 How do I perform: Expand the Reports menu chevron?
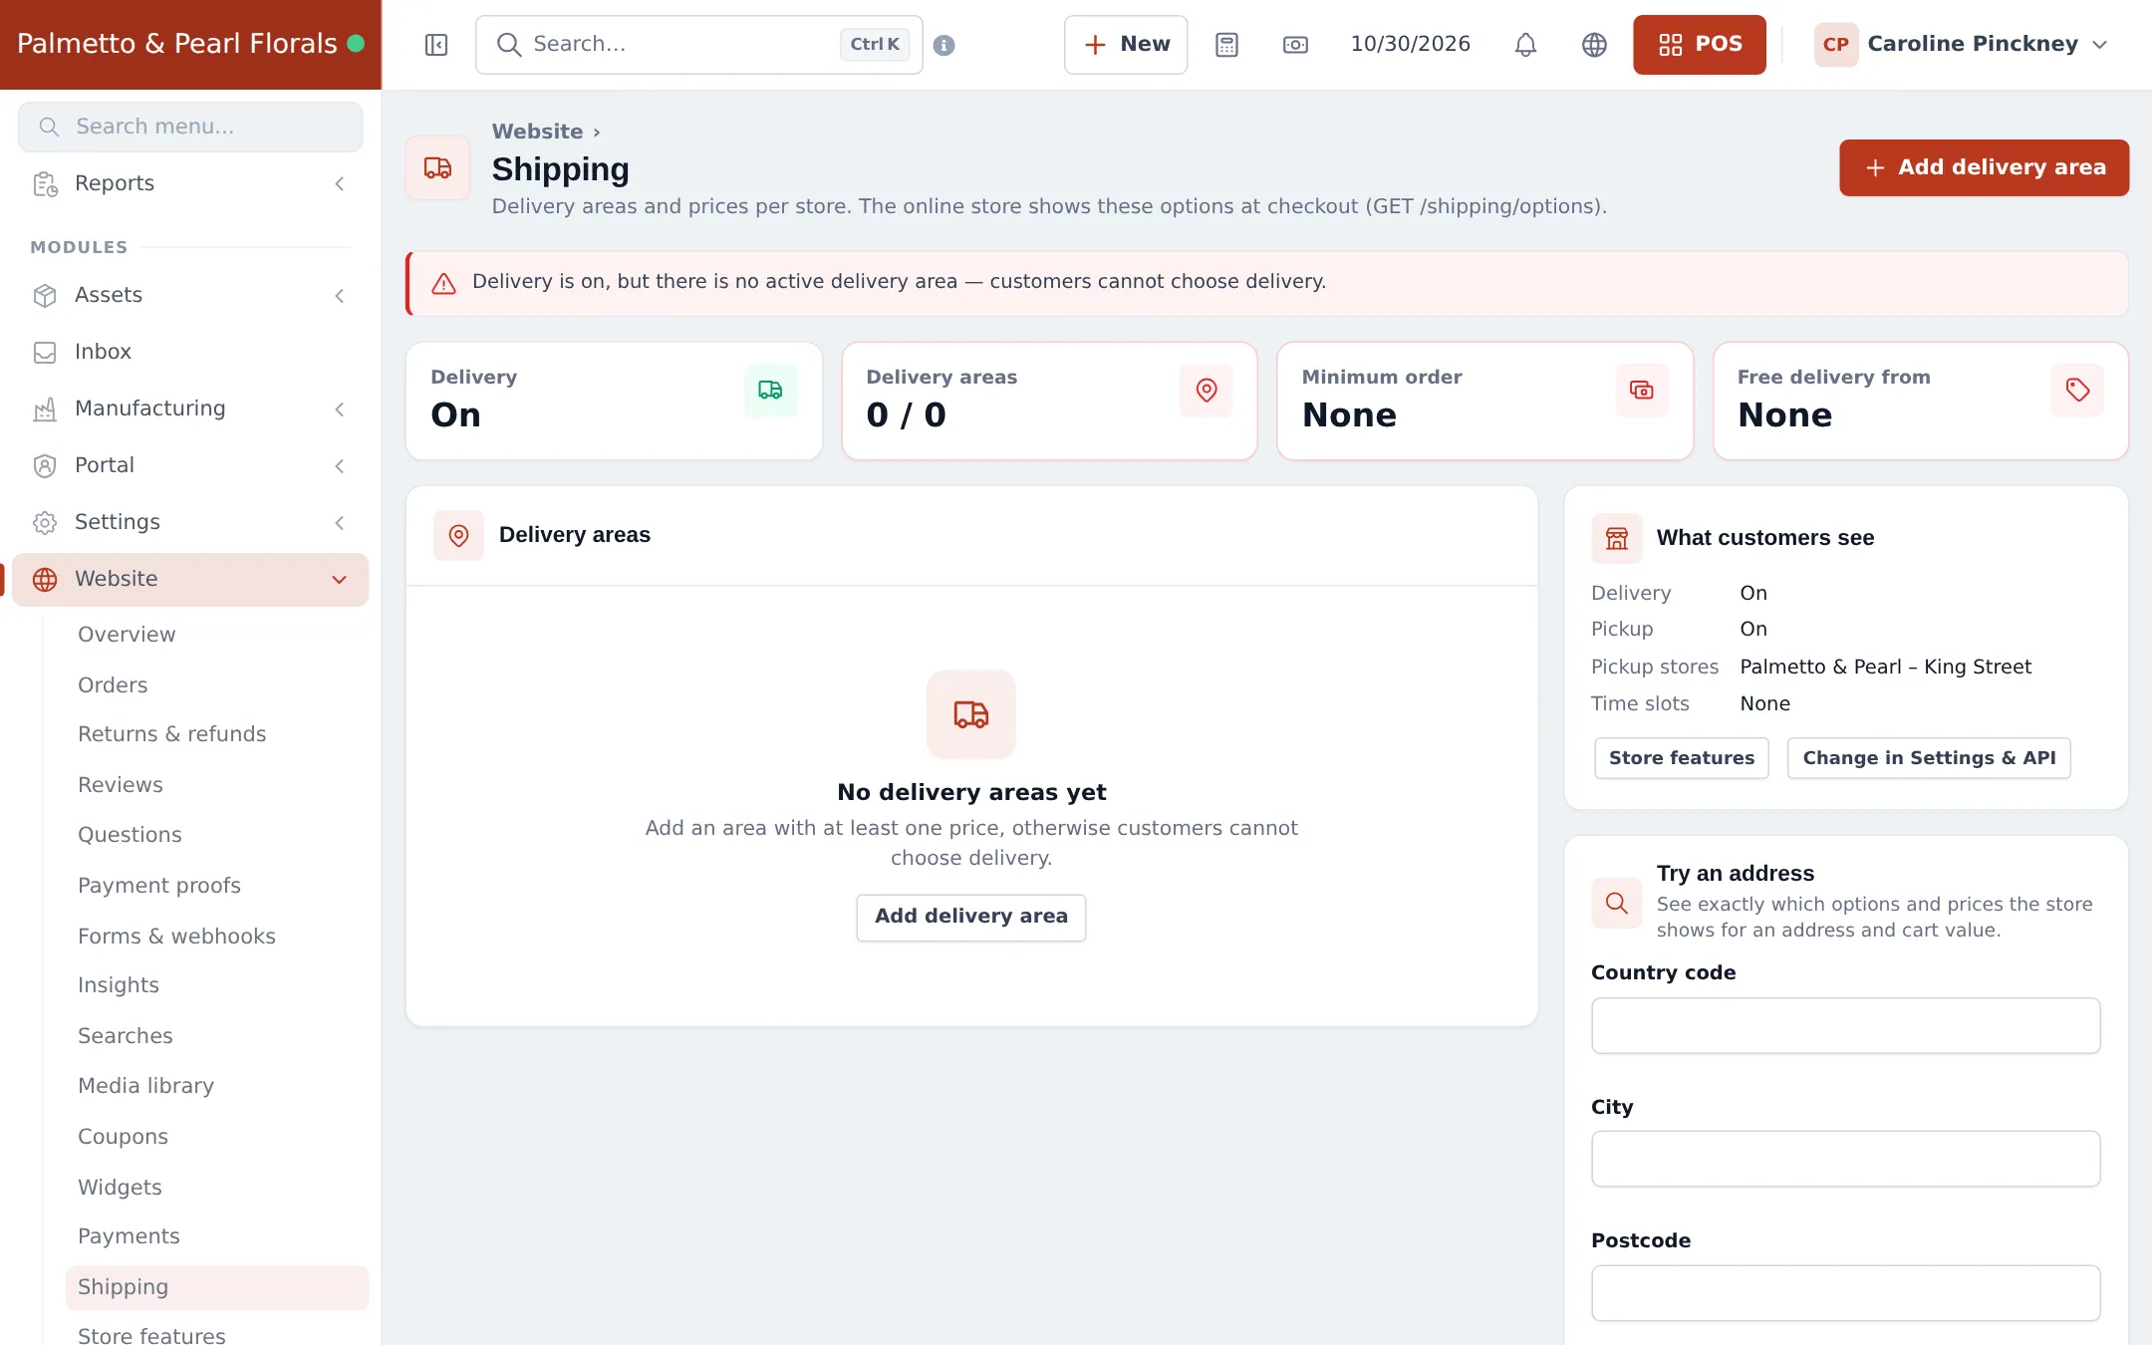340,184
